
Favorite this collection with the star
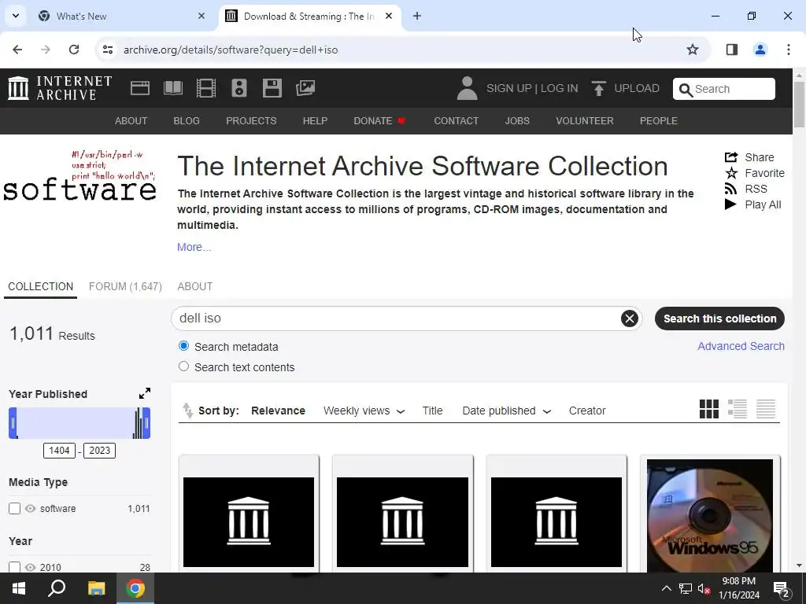(x=754, y=173)
